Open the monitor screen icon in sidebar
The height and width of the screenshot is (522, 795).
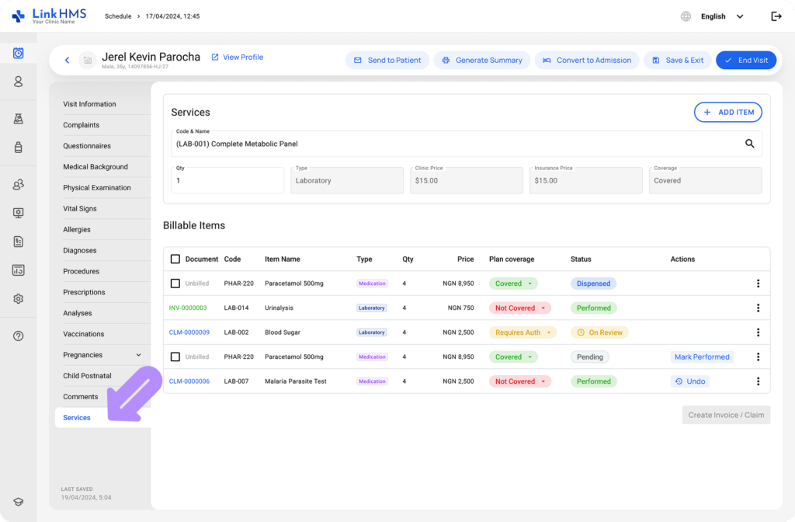19,213
